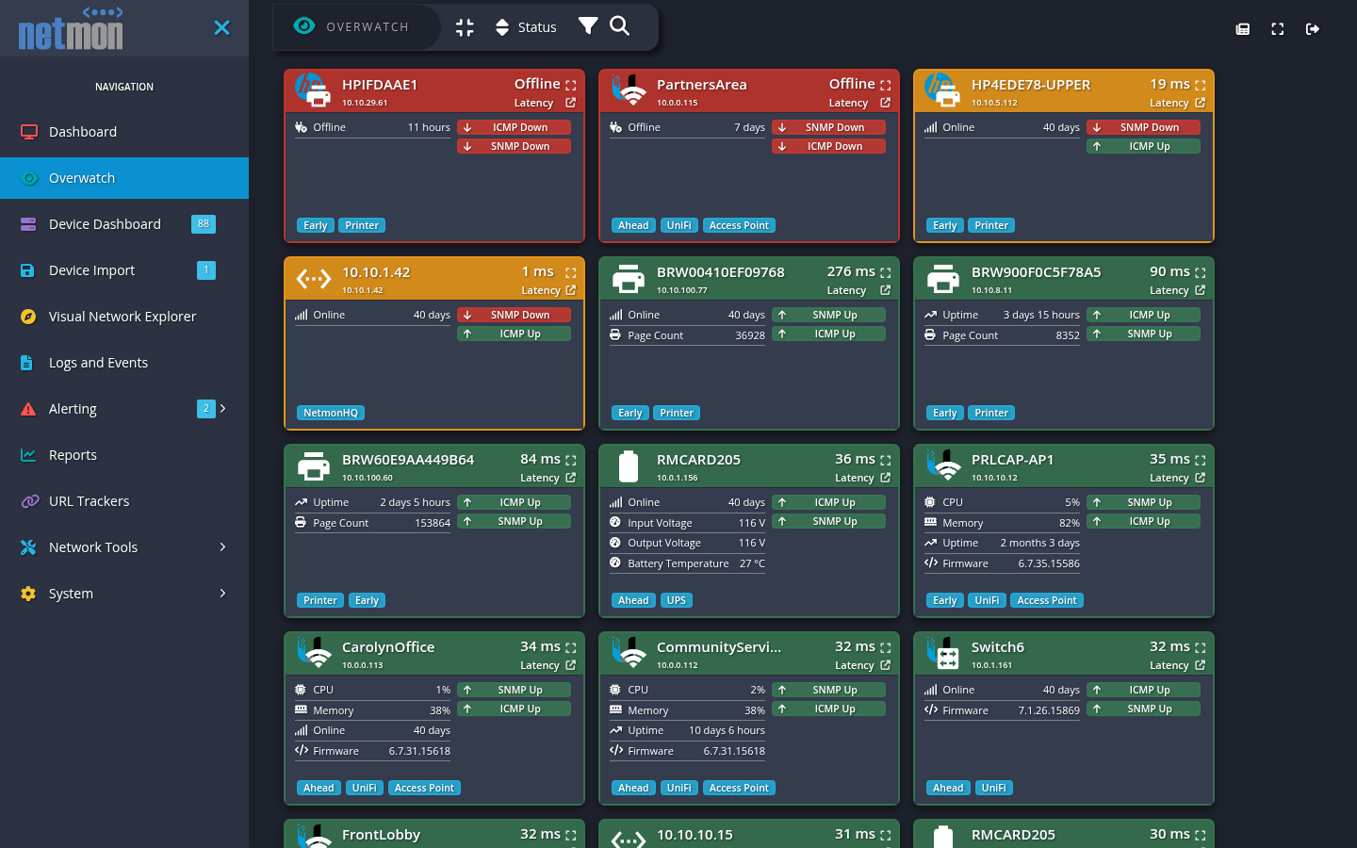Click the 10.10.1.42 network device icon
The height and width of the screenshot is (848, 1357).
(x=314, y=279)
